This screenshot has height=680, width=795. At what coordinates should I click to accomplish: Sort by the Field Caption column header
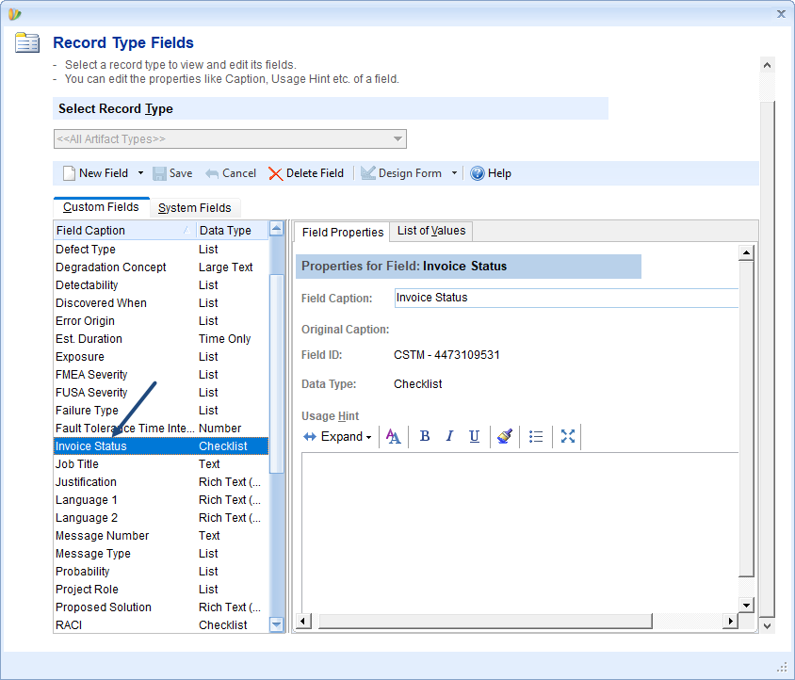click(x=124, y=230)
